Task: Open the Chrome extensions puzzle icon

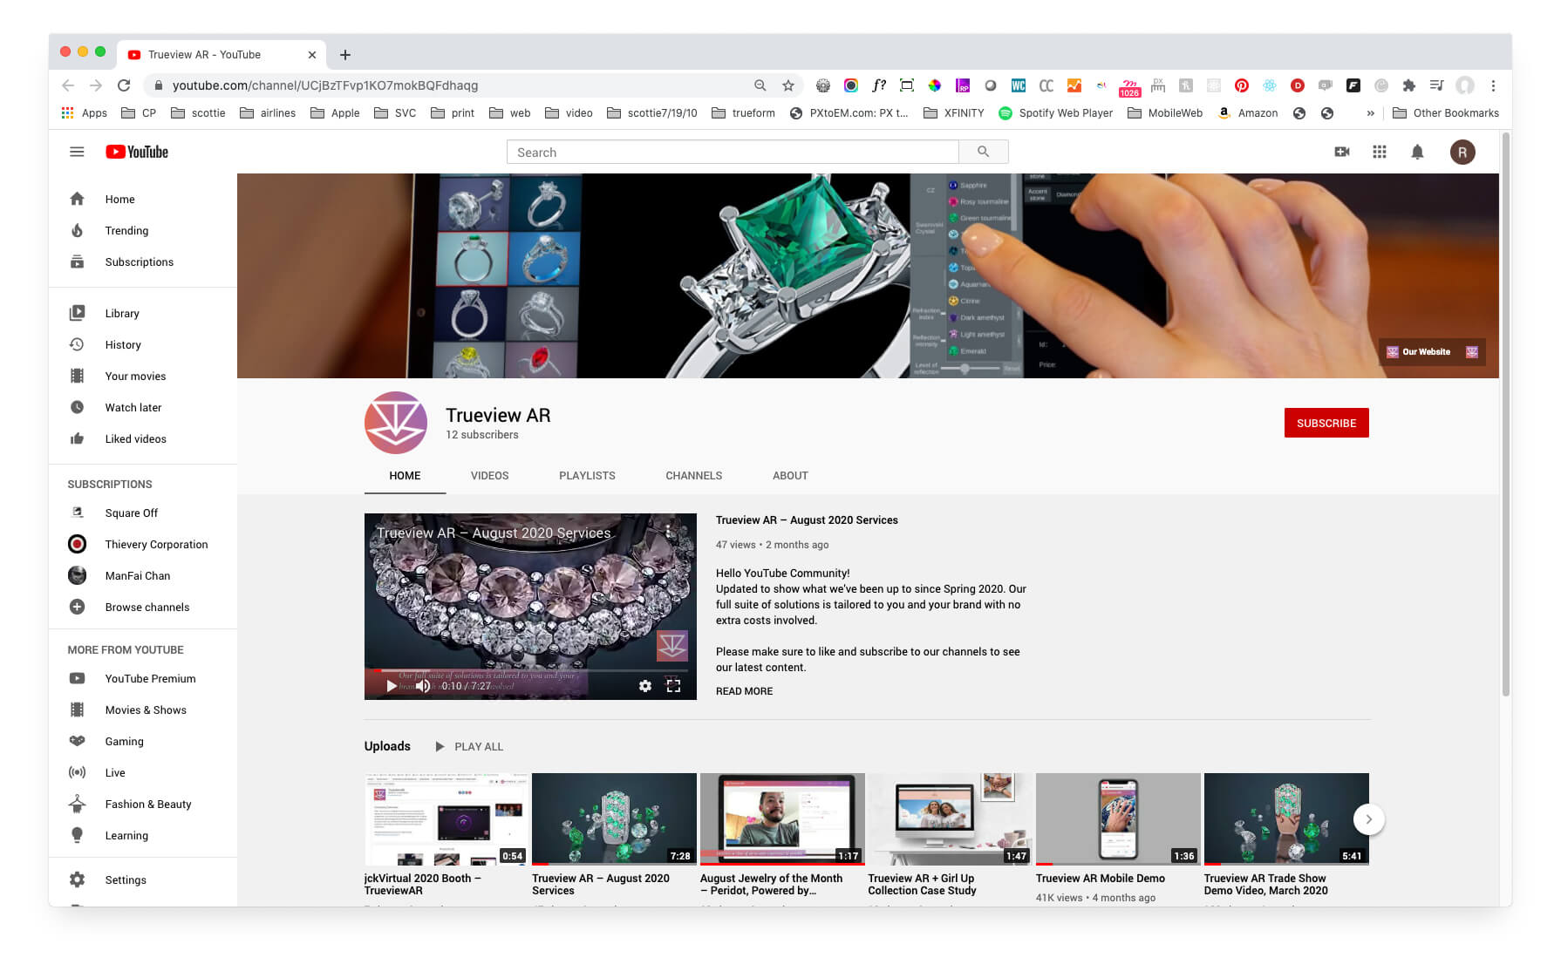Action: coord(1408,85)
